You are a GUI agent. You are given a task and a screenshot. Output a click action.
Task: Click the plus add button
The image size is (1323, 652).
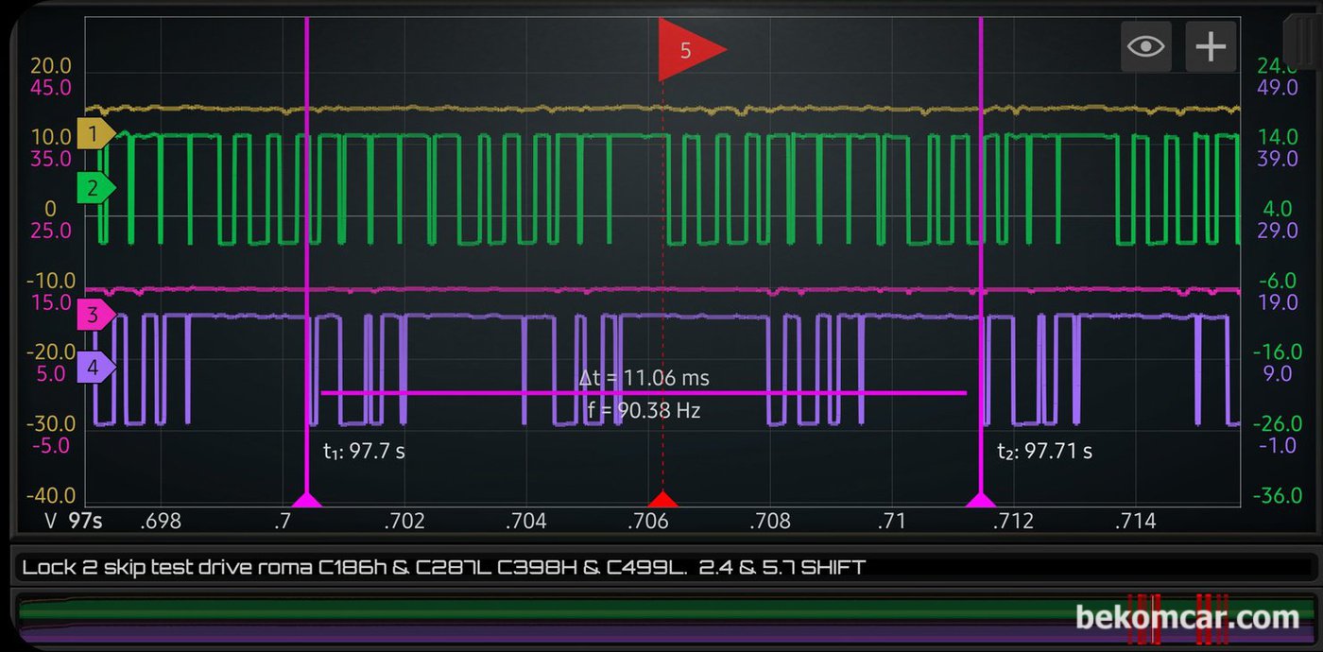pyautogui.click(x=1211, y=46)
